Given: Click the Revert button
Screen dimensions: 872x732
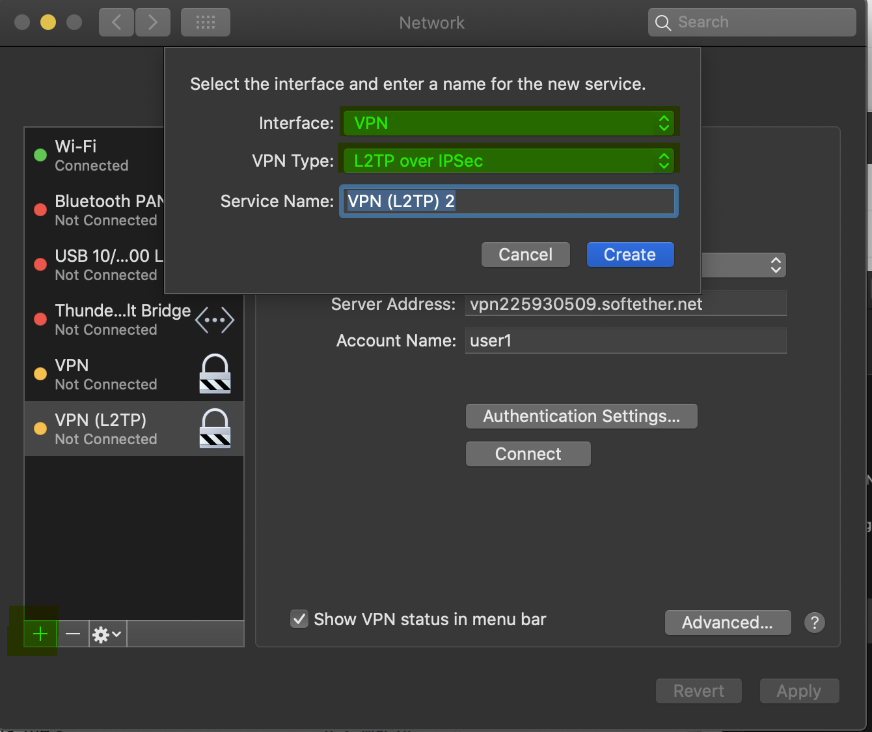Looking at the screenshot, I should [699, 691].
